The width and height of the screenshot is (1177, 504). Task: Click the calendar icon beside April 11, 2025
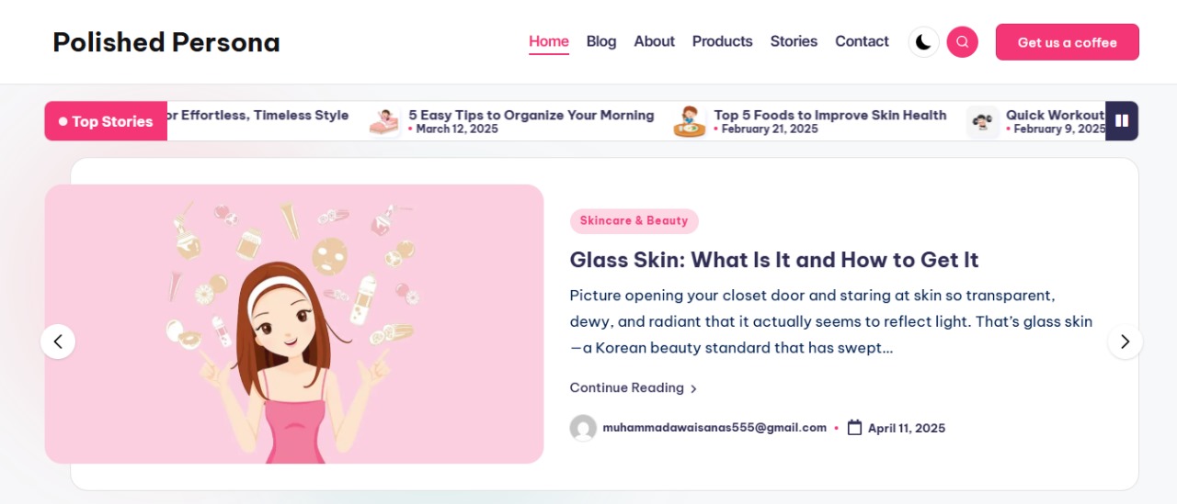pos(854,428)
